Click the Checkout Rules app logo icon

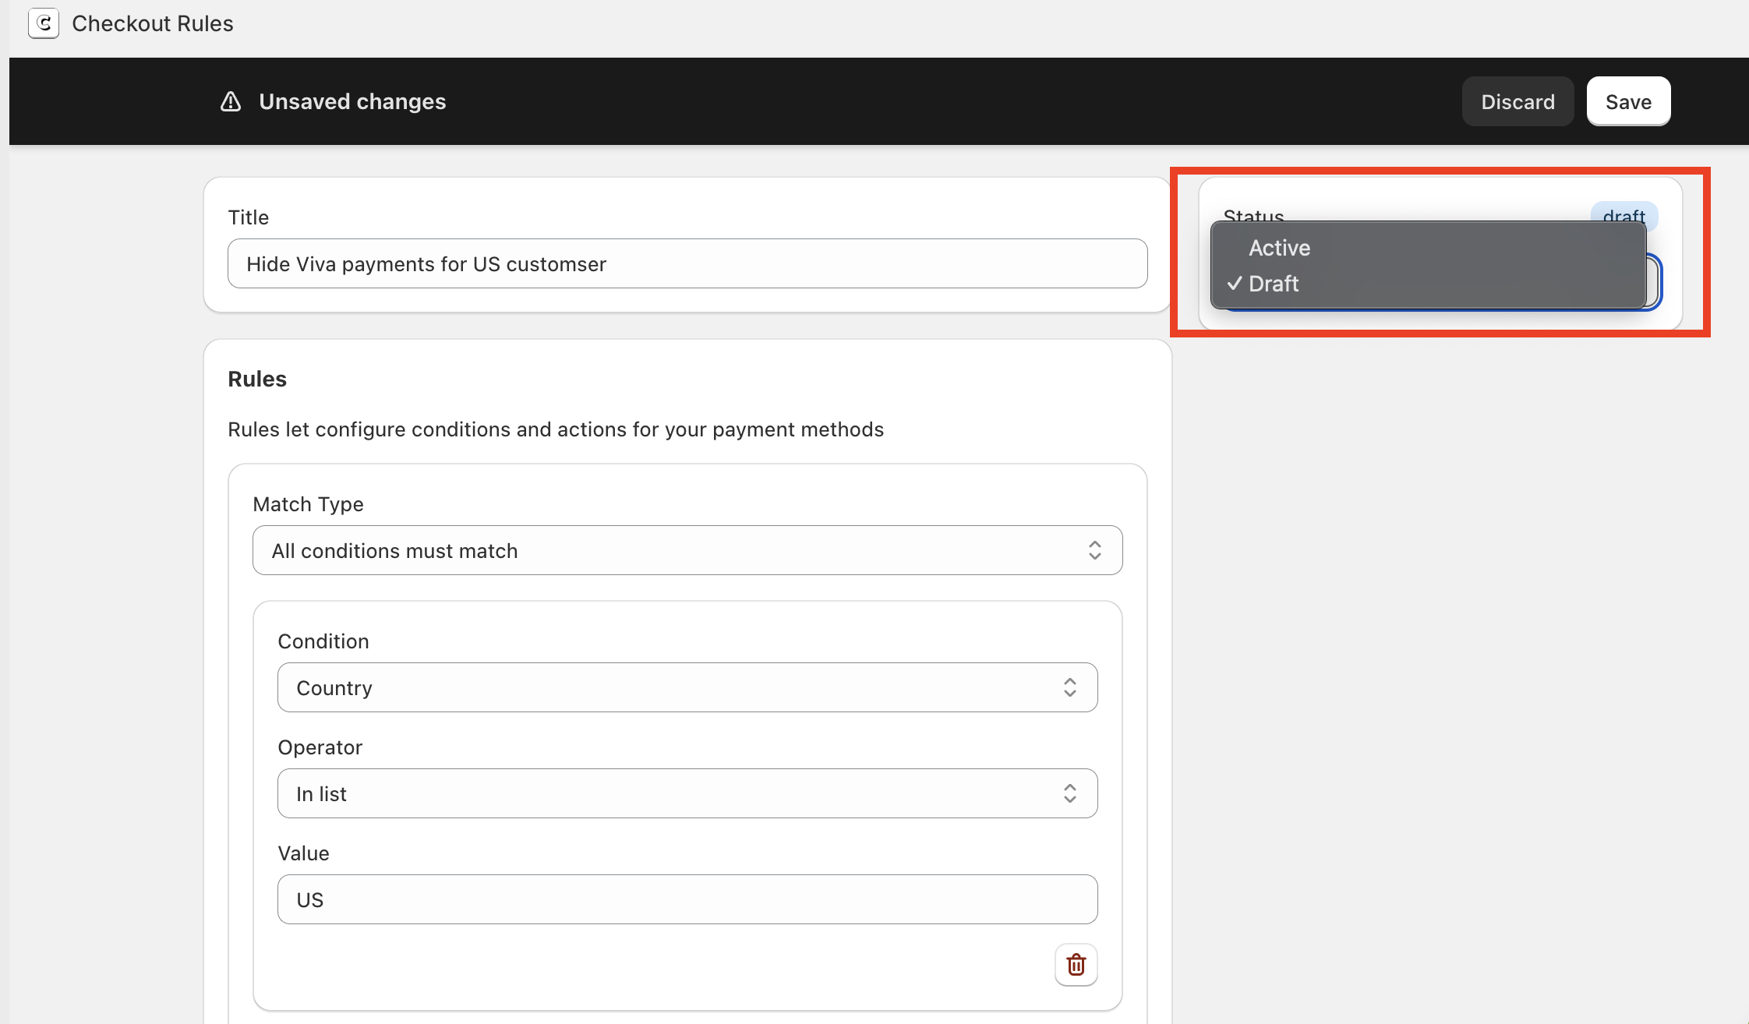pos(44,23)
